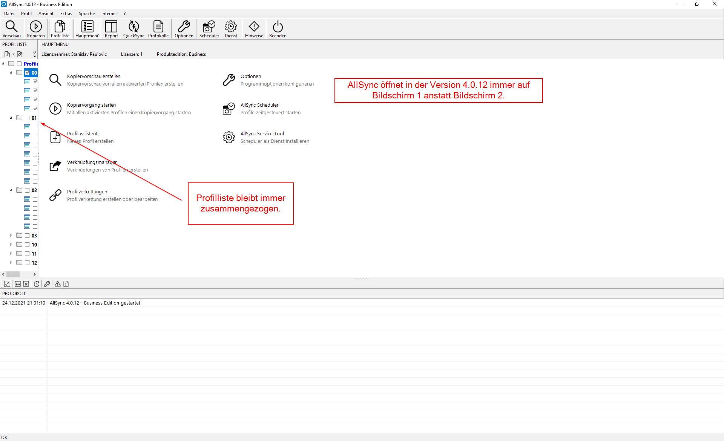This screenshot has width=724, height=441.
Task: Open the Protokolle toolbar icon
Action: tap(158, 29)
